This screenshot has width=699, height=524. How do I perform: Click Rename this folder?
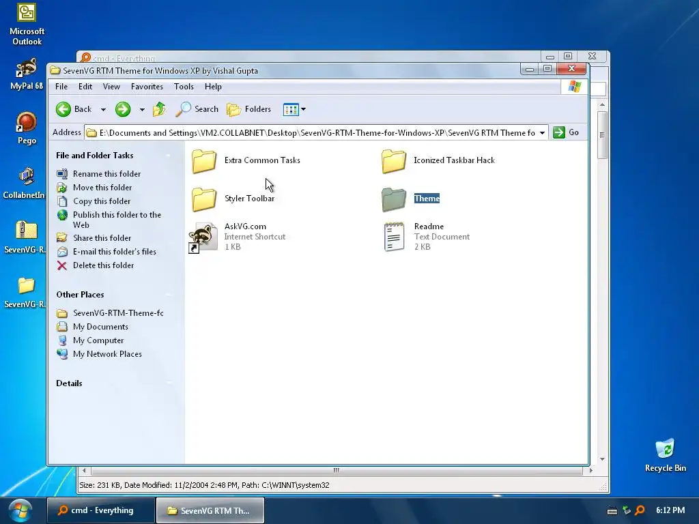point(106,174)
